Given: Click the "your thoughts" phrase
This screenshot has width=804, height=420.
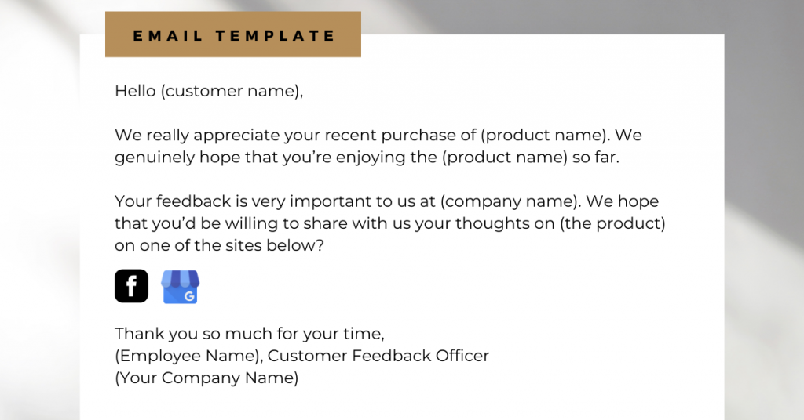Looking at the screenshot, I should pos(473,223).
